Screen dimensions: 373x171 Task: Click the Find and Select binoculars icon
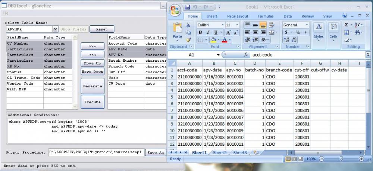point(357,32)
